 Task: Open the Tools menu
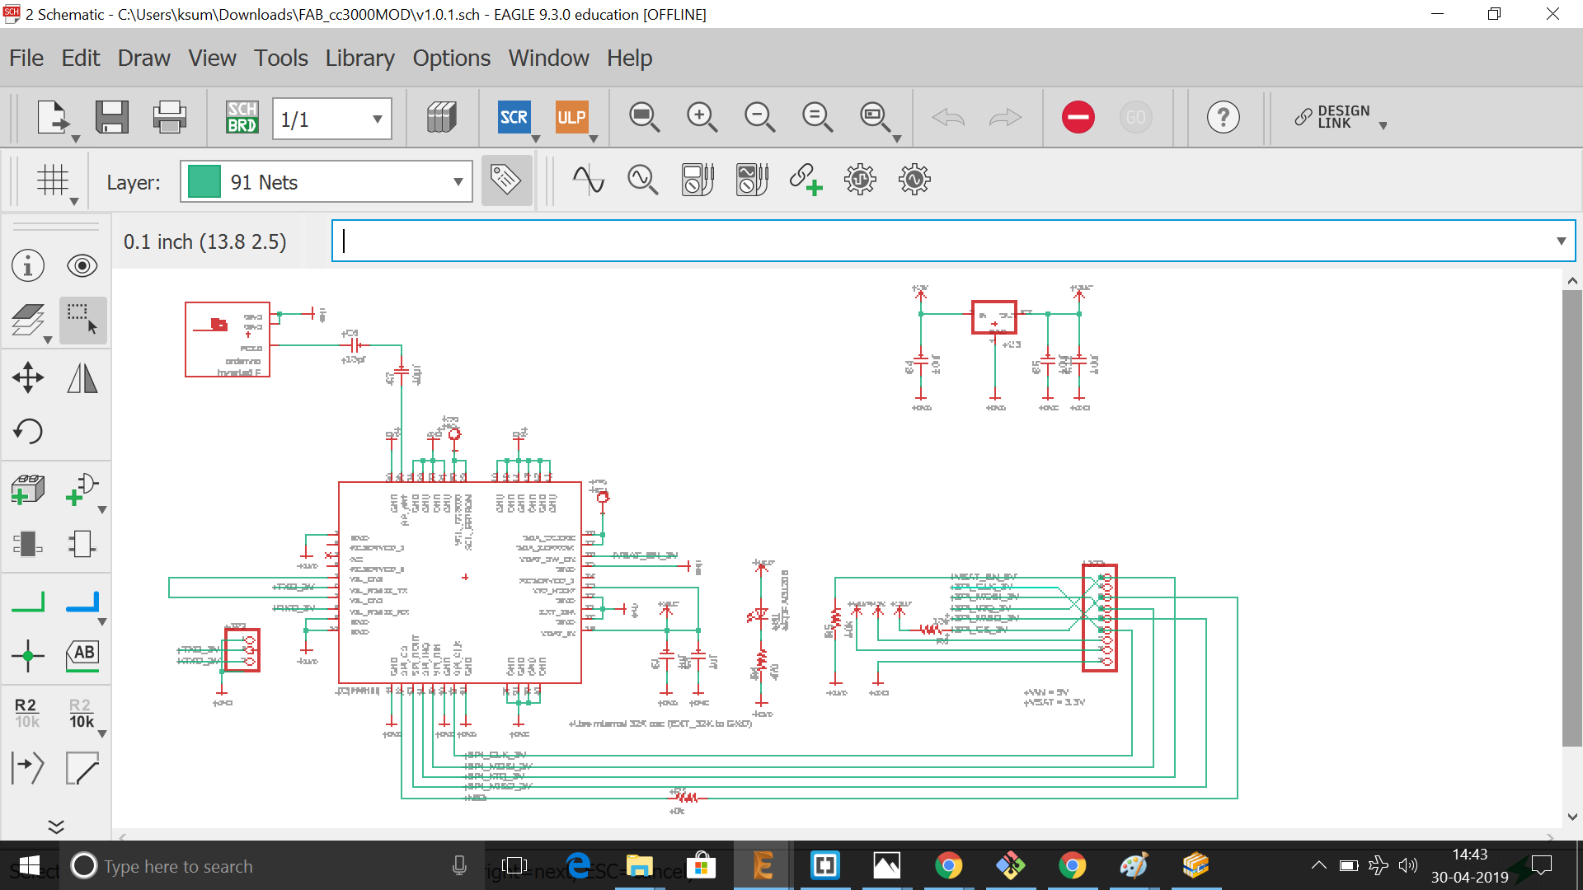pos(280,58)
